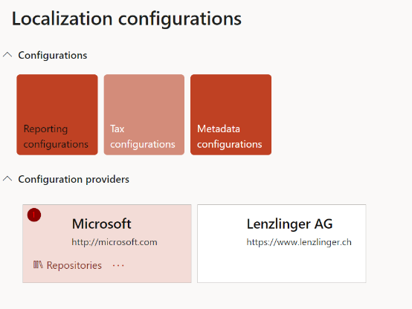Image resolution: width=412 pixels, height=309 pixels.
Task: Open the https://www.lenzlinger.ch link
Action: 299,242
